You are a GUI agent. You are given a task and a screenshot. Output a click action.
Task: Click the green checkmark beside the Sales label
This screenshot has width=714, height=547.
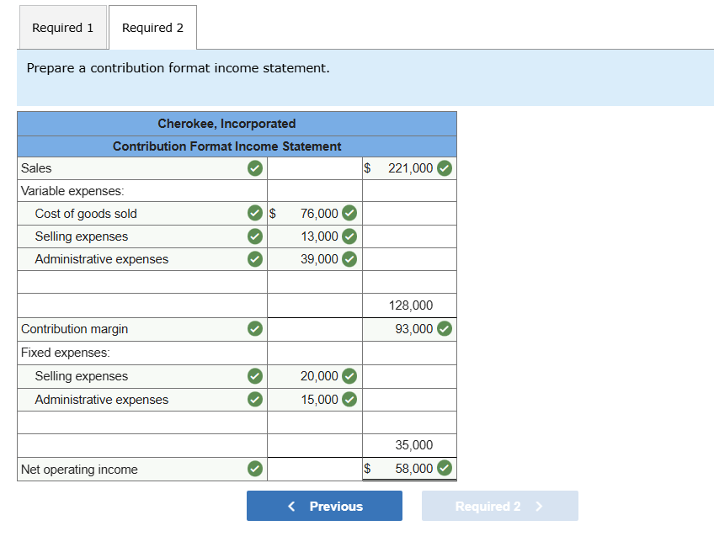(x=254, y=168)
